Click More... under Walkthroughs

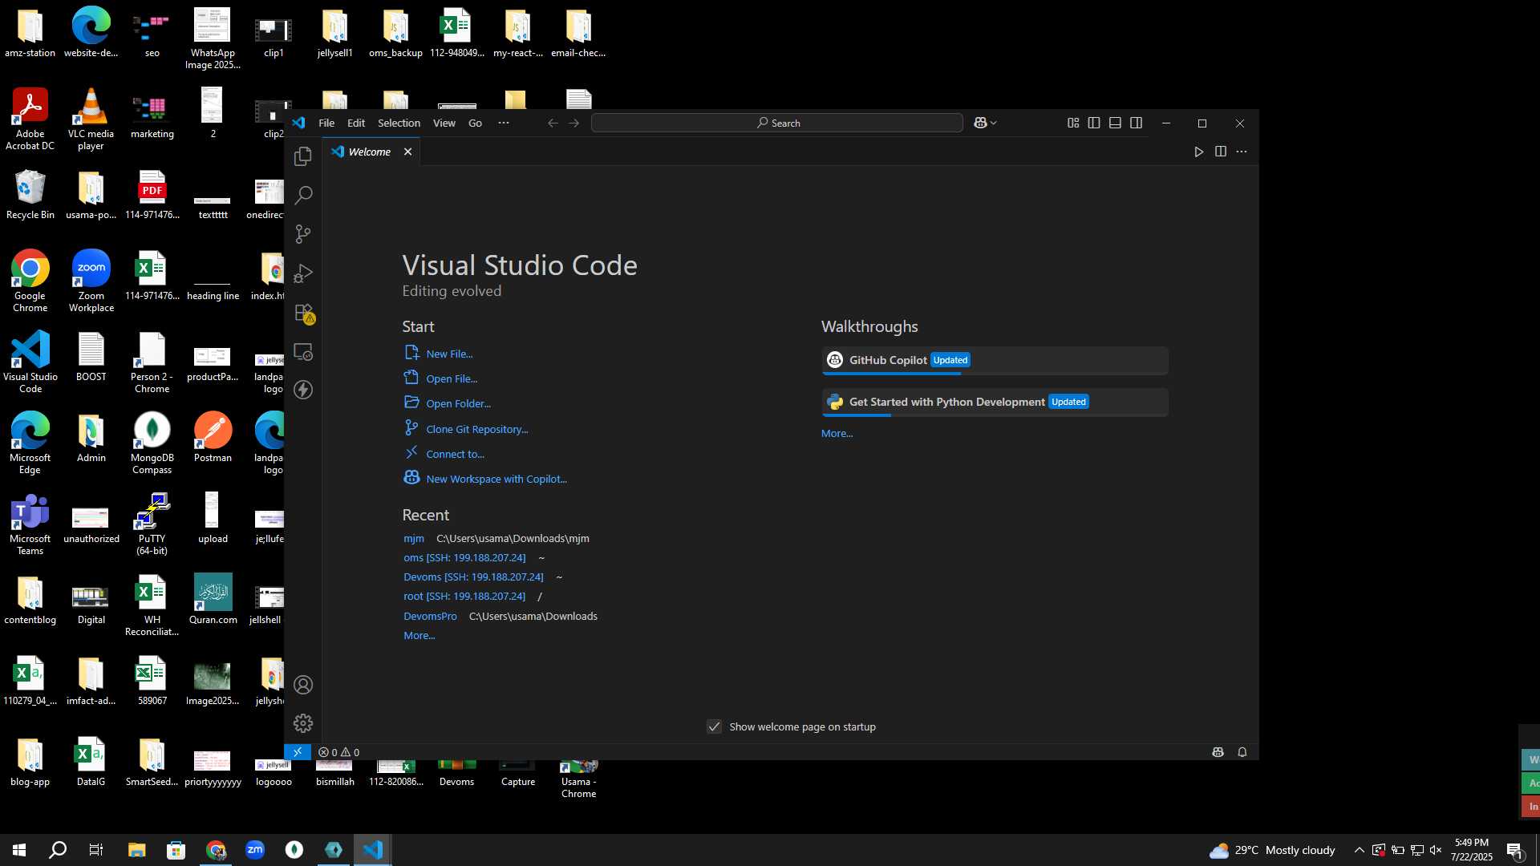(x=837, y=433)
